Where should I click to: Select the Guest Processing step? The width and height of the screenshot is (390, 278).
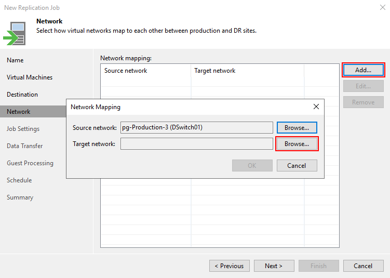[30, 163]
